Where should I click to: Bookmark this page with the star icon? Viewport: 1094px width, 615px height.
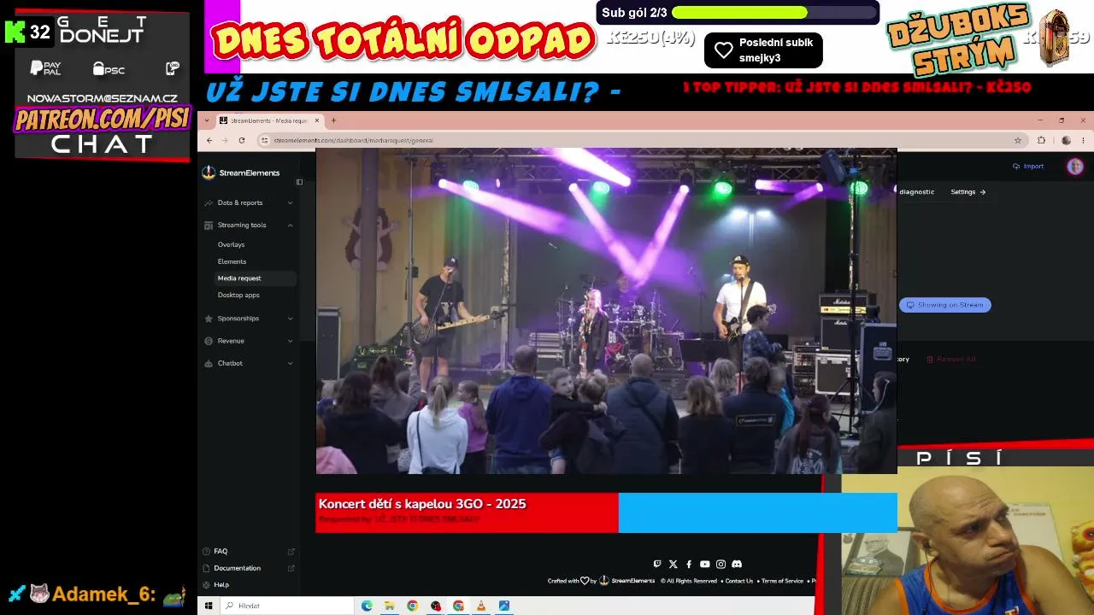(1018, 140)
